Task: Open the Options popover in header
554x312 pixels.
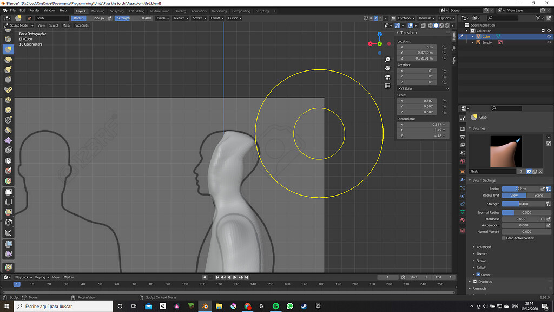Action: [446, 18]
